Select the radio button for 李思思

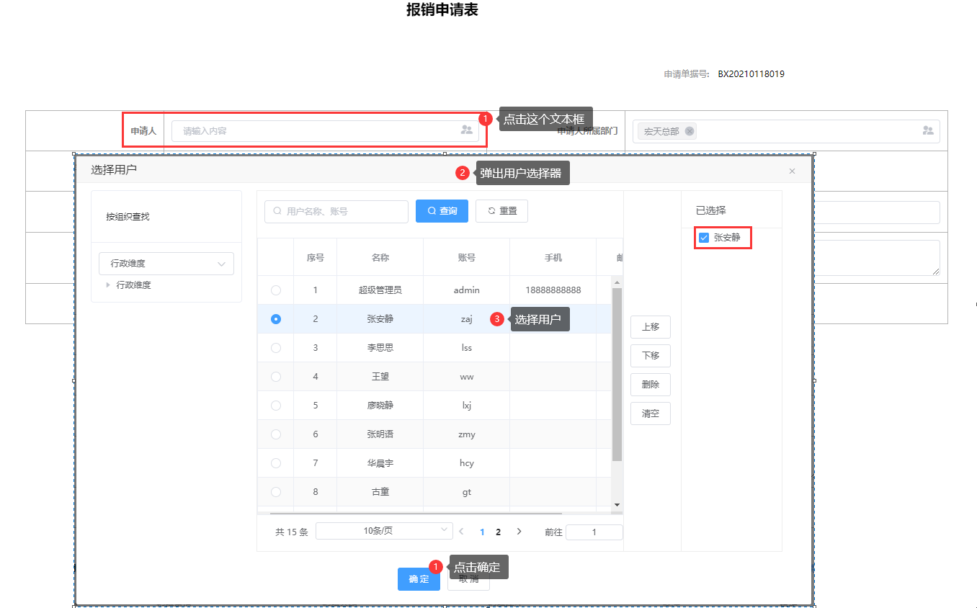tap(276, 348)
